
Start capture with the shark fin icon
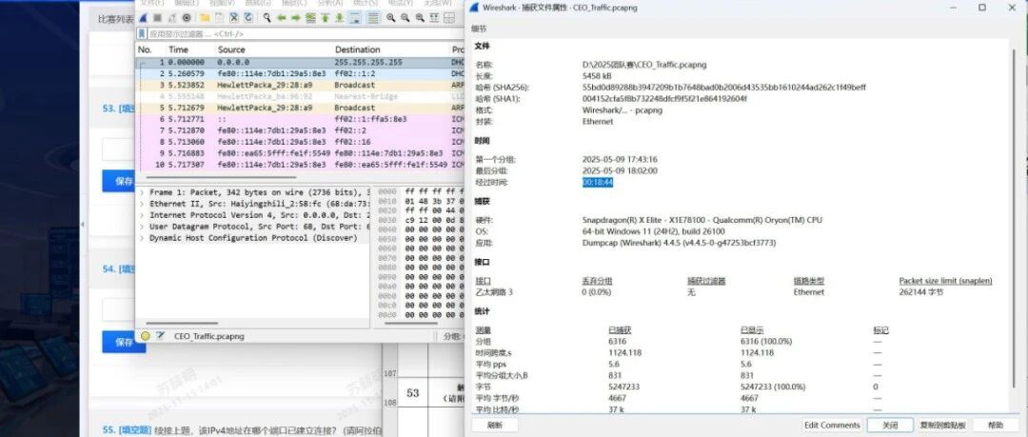pos(143,18)
